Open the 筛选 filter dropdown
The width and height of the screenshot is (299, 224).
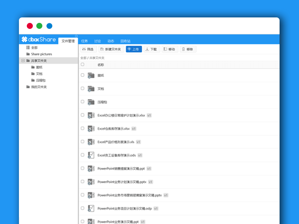88,49
